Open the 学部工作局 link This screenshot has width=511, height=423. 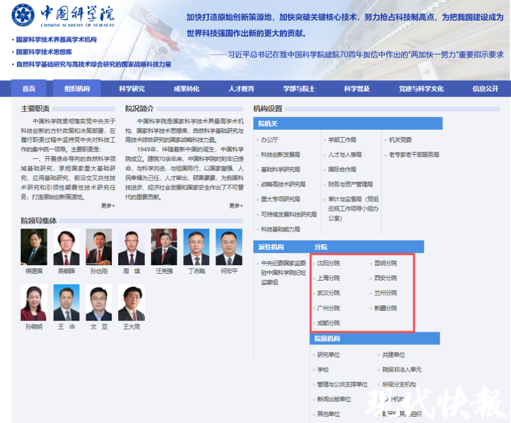tap(342, 139)
